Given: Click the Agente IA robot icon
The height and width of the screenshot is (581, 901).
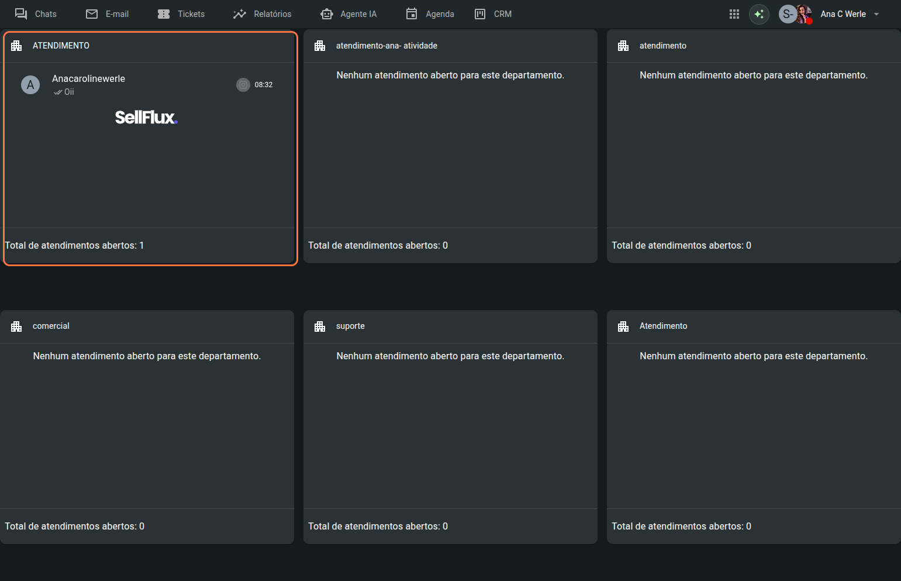Looking at the screenshot, I should [x=327, y=14].
